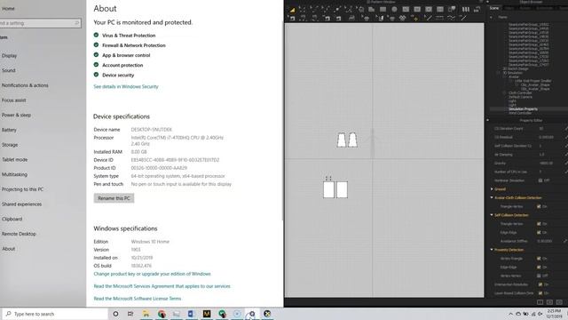This screenshot has width=568, height=320.
Task: Collapse Avatar-Cloth Collision Detection section
Action: click(492, 197)
